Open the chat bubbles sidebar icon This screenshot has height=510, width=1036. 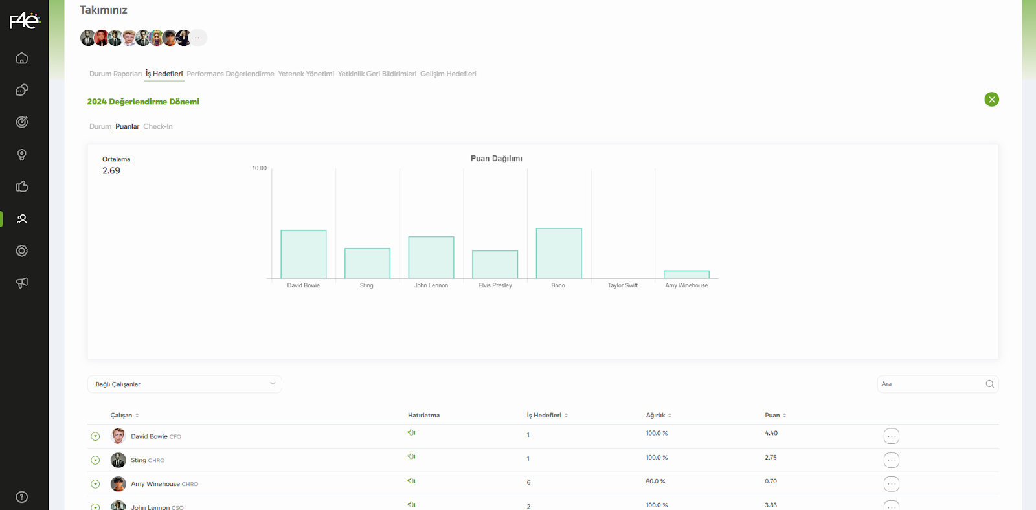[22, 90]
